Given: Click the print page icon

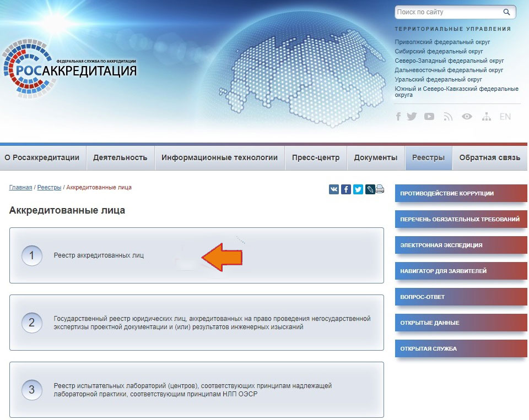Looking at the screenshot, I should pos(380,189).
